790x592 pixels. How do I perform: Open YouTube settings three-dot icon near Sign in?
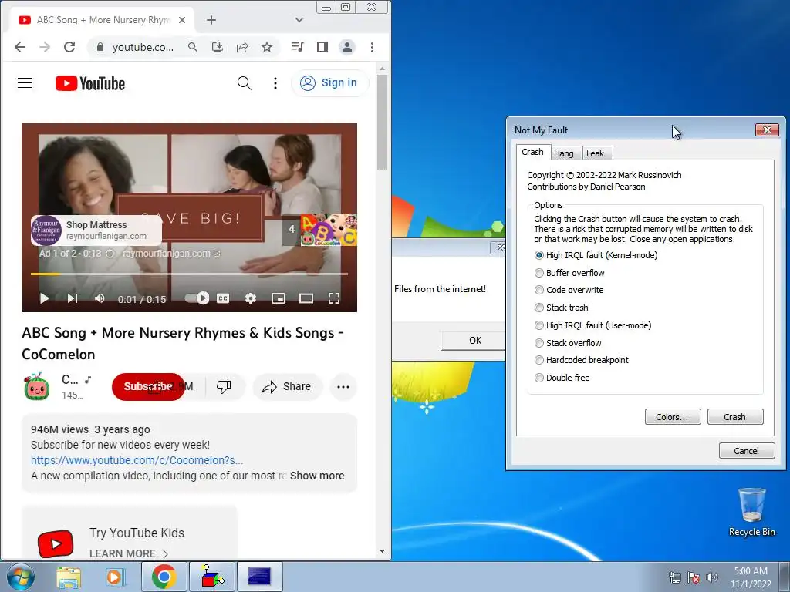275,83
